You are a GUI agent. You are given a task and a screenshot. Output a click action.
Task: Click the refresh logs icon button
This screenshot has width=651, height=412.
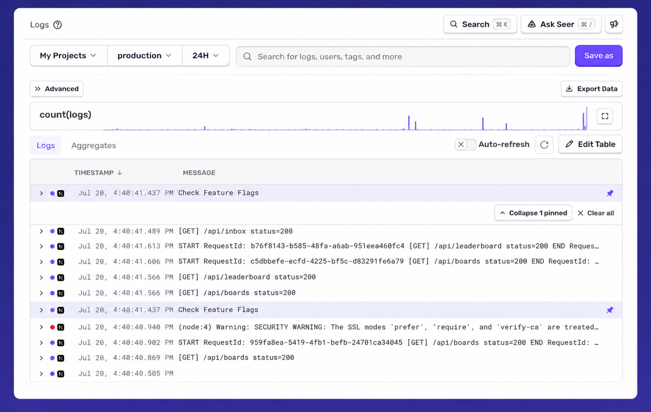[x=544, y=145]
